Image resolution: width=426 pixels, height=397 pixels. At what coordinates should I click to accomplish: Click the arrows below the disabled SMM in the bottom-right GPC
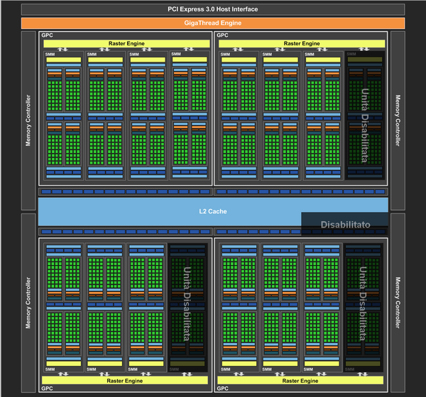(363, 374)
